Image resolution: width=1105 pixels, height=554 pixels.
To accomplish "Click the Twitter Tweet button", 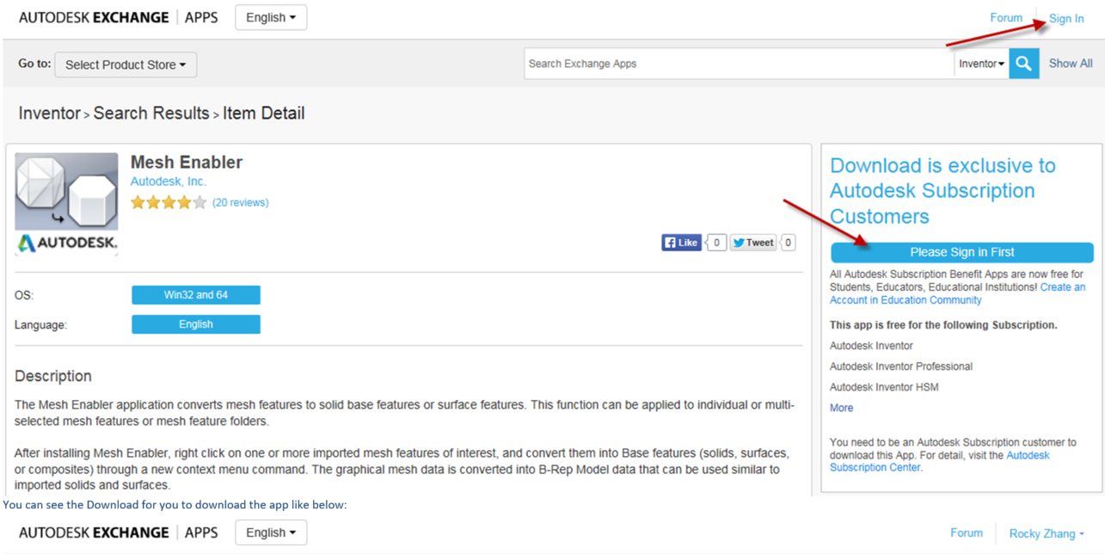I will coord(753,243).
